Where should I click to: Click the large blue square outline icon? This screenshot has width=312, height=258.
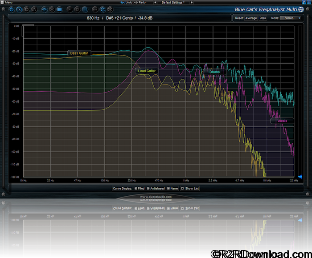(x=85, y=9)
